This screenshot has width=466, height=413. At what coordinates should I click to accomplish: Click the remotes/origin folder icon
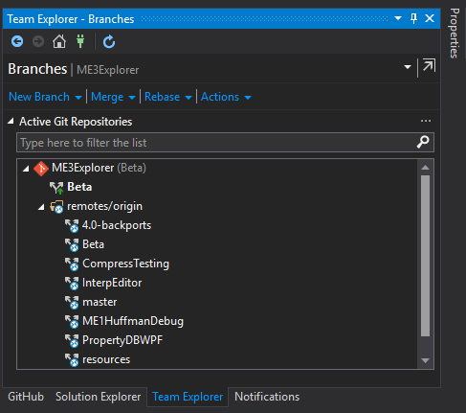56,207
